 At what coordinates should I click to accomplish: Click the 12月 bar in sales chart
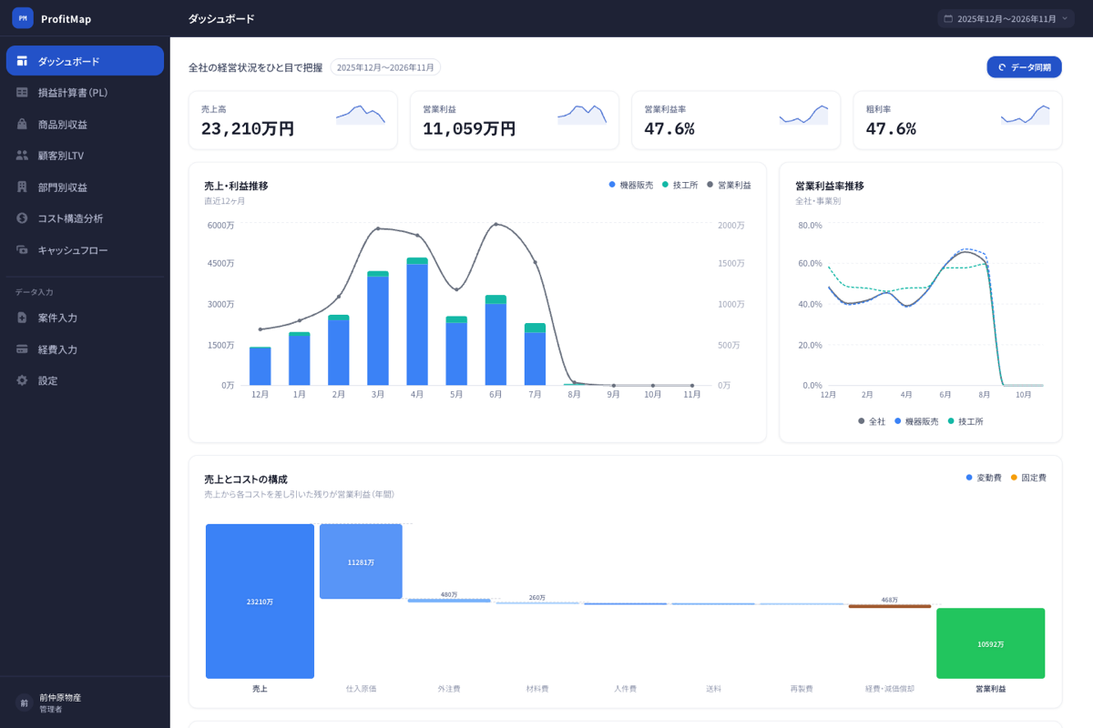[260, 366]
